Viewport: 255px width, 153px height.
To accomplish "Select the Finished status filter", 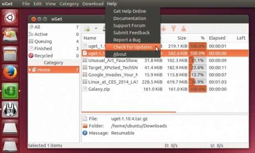I will 53,48.
